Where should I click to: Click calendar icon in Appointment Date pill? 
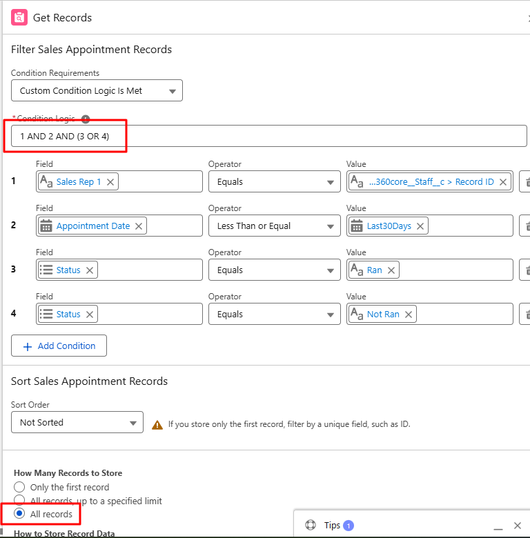point(46,226)
